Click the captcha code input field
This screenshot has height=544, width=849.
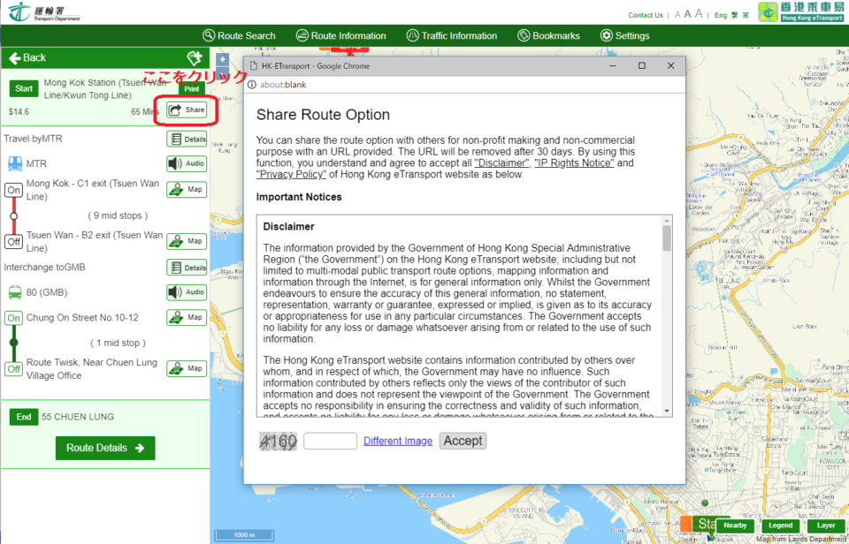click(330, 441)
